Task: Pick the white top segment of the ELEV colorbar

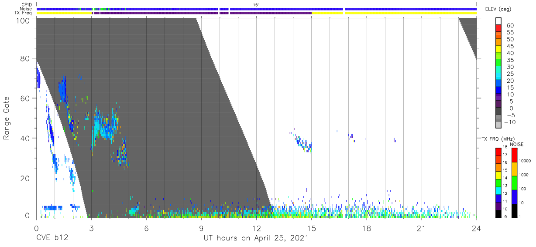Action: click(498, 21)
